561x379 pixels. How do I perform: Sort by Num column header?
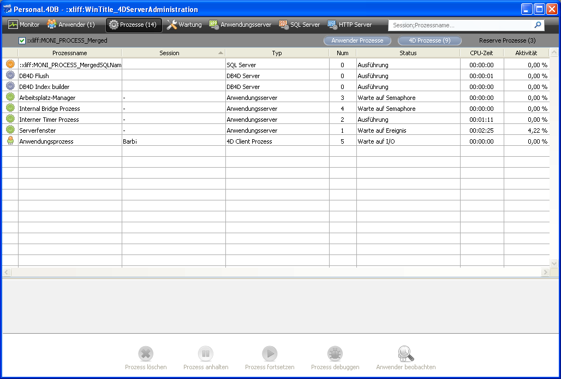click(x=342, y=53)
